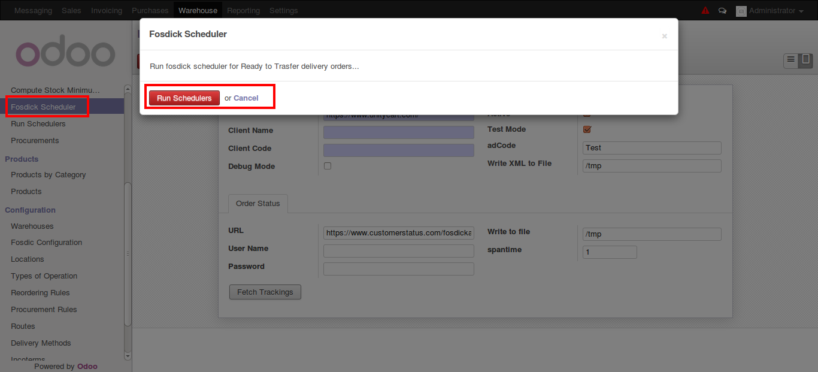The width and height of the screenshot is (818, 372).
Task: Click the spantime input field
Action: [x=610, y=252]
